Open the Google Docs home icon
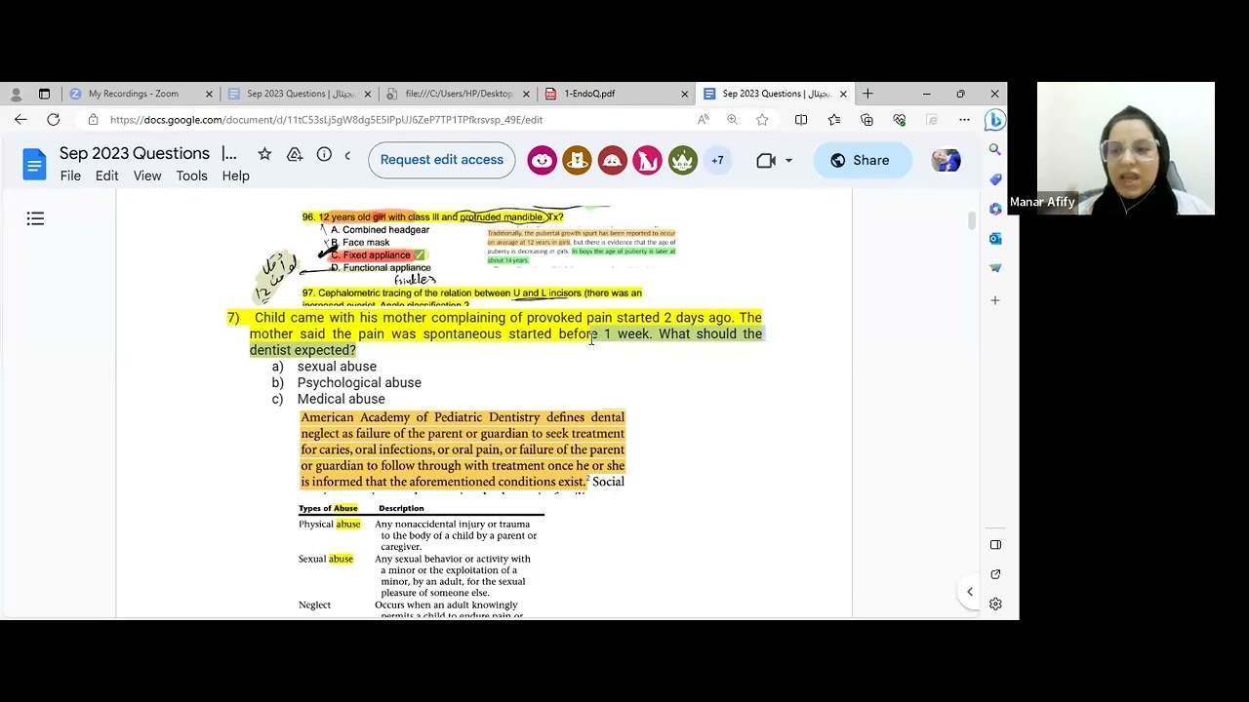The height and width of the screenshot is (702, 1249). (34, 164)
